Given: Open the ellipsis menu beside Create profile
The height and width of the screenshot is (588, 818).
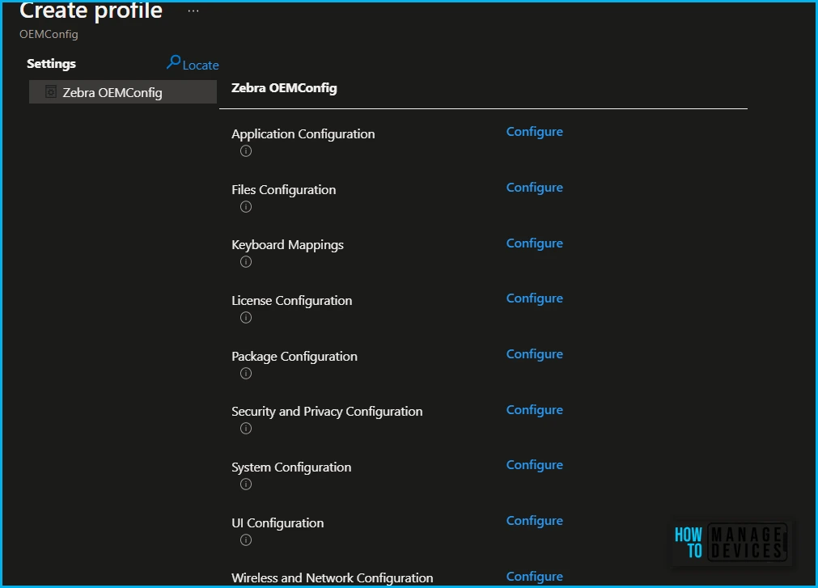Looking at the screenshot, I should 193,11.
